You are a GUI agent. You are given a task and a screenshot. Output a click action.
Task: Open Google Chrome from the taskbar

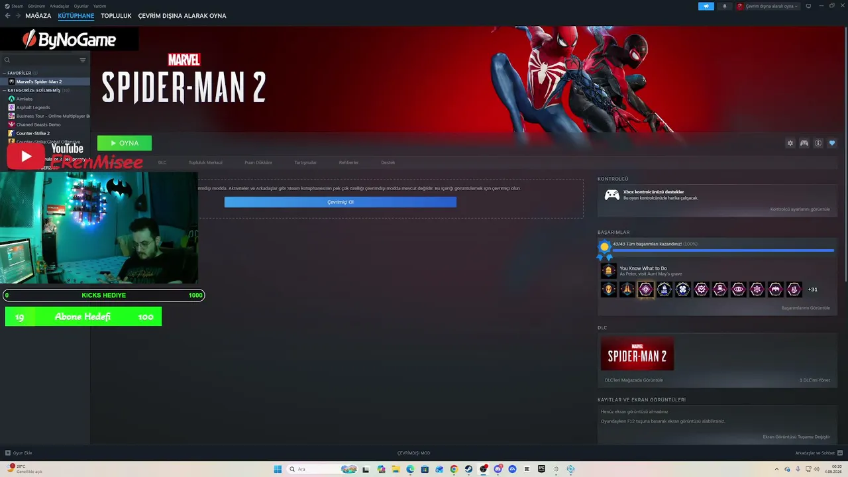tap(454, 469)
